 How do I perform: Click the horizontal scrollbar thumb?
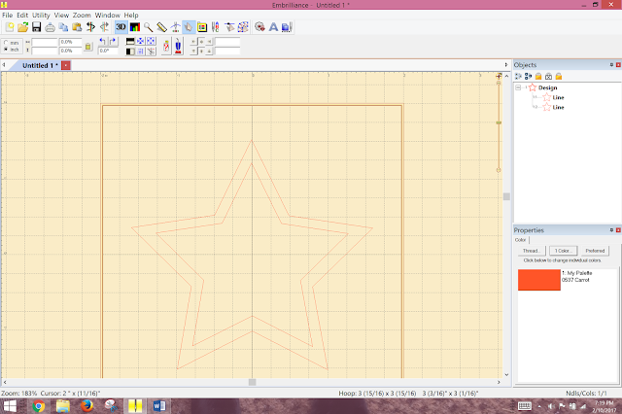(x=252, y=382)
